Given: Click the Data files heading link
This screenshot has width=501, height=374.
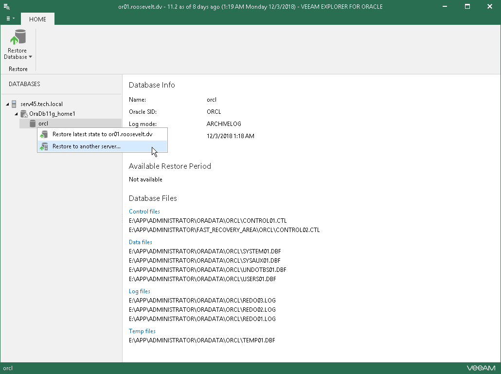Looking at the screenshot, I should tap(140, 242).
